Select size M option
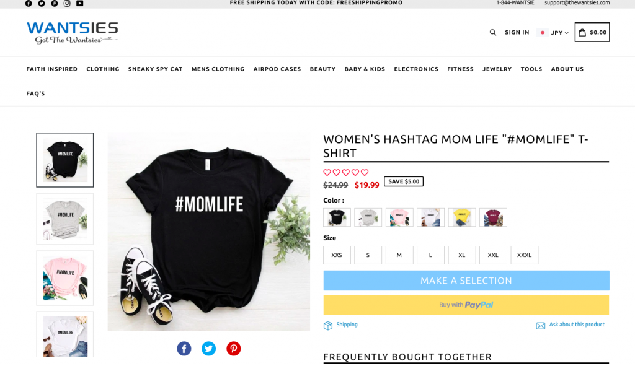This screenshot has width=635, height=366. [x=399, y=255]
